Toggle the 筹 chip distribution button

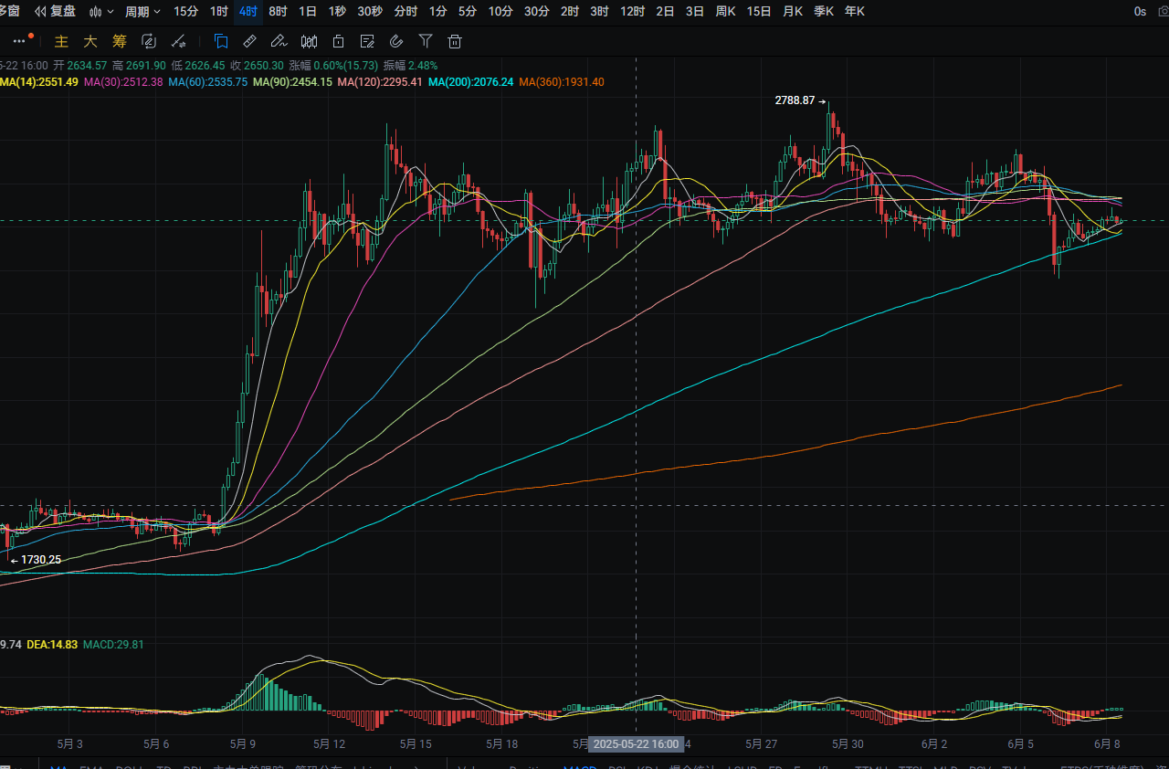pos(120,41)
